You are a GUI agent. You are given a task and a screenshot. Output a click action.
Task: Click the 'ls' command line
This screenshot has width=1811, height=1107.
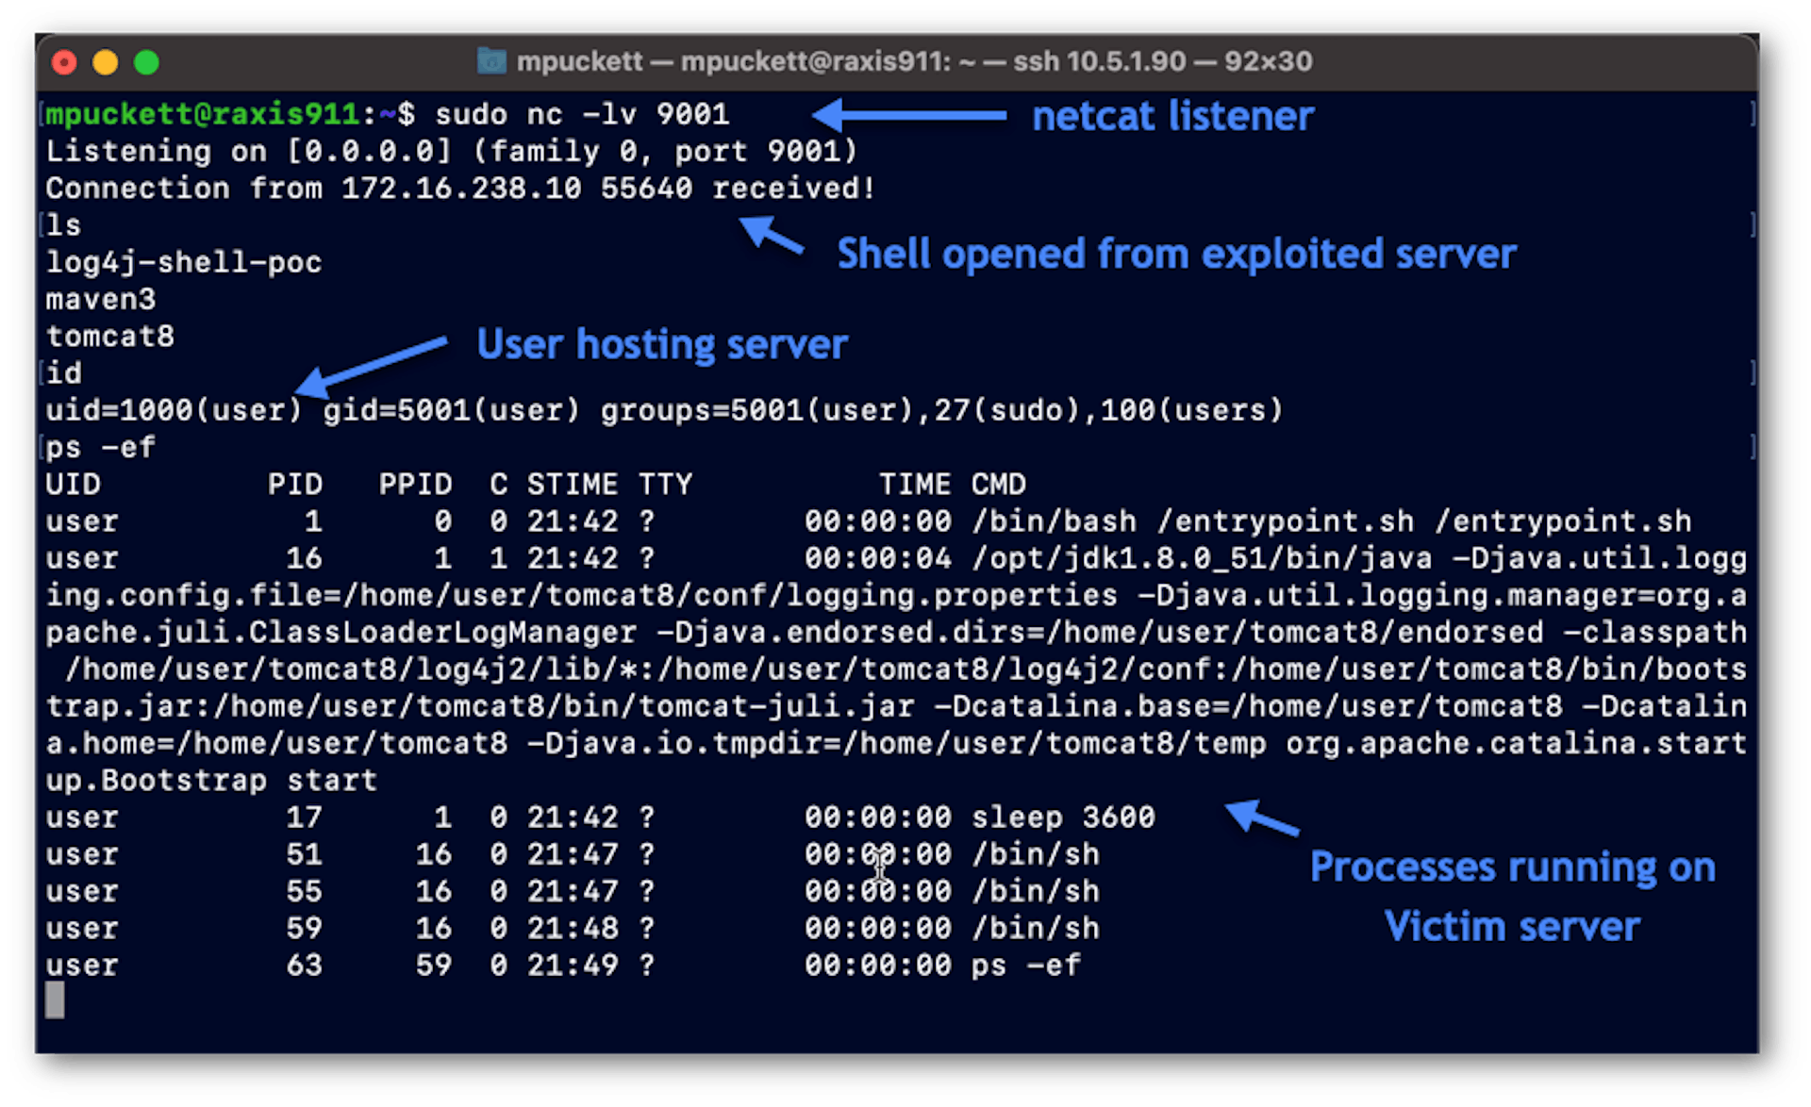point(64,225)
